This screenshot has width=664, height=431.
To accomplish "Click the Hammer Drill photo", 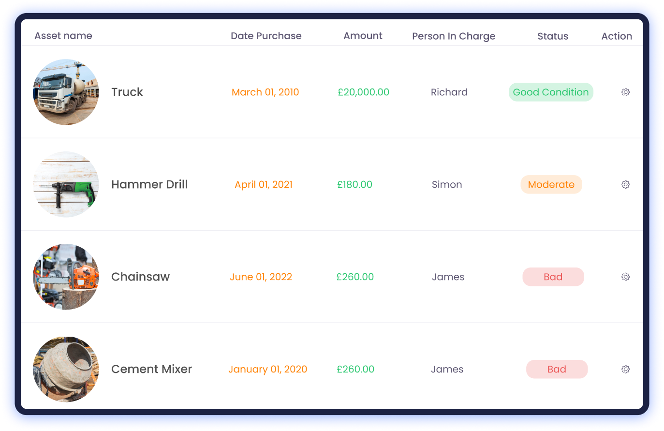I will pyautogui.click(x=66, y=184).
